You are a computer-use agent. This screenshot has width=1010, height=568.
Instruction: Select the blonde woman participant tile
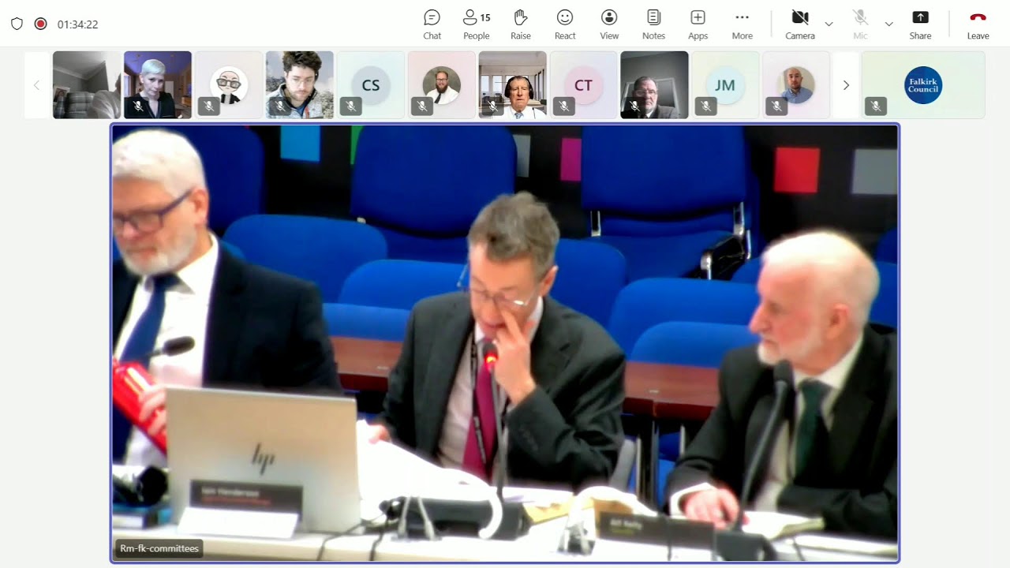coord(158,85)
